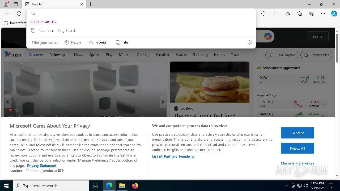The height and width of the screenshot is (191, 340).
Task: Open the Favorites star toolbar icon
Action: click(288, 14)
